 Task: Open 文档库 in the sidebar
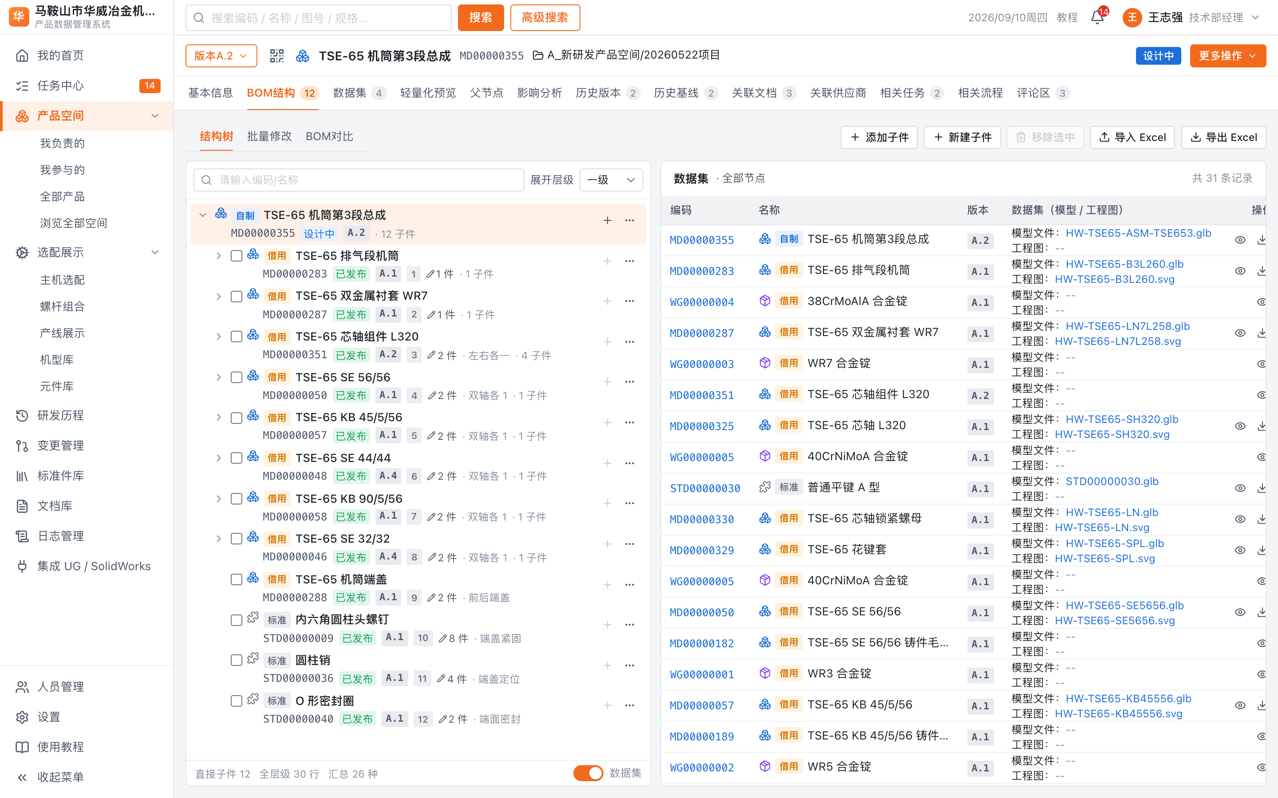coord(87,505)
